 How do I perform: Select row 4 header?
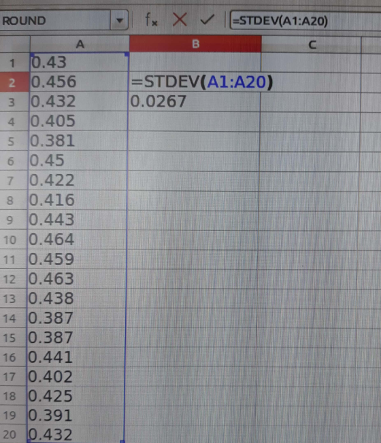click(14, 122)
